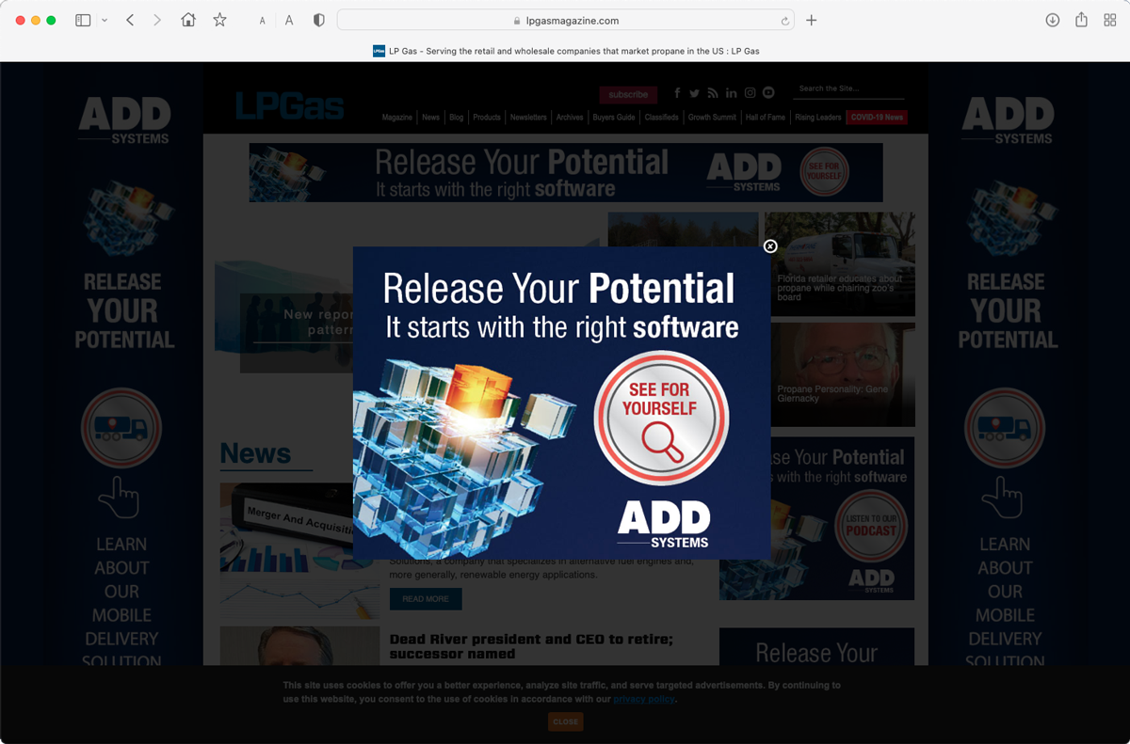Click the Search the Site field
This screenshot has height=744, width=1130.
click(x=847, y=88)
